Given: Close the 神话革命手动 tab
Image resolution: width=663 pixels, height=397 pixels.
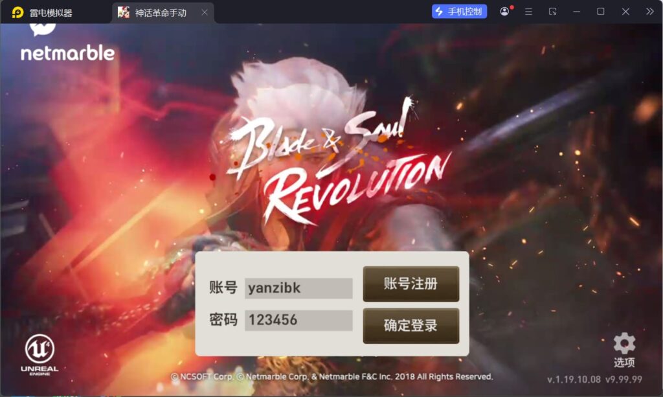Looking at the screenshot, I should pyautogui.click(x=205, y=12).
